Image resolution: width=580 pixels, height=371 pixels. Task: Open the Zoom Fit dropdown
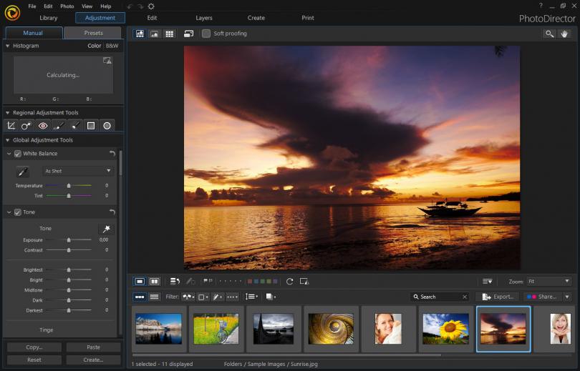[x=549, y=282]
